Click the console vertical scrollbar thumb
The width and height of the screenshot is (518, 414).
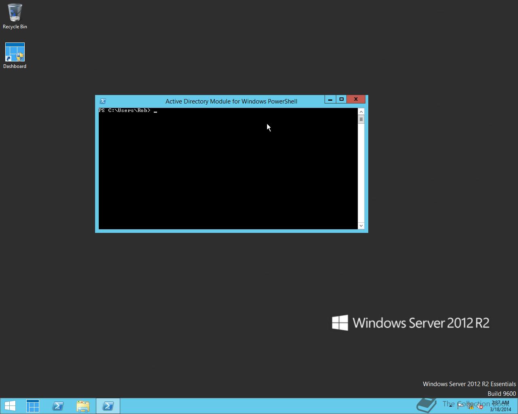click(x=361, y=119)
